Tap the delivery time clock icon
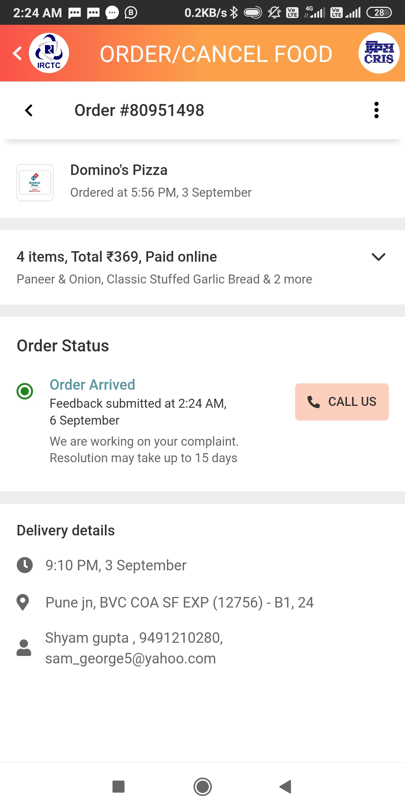Viewport: 405px width, 811px height. tap(25, 565)
